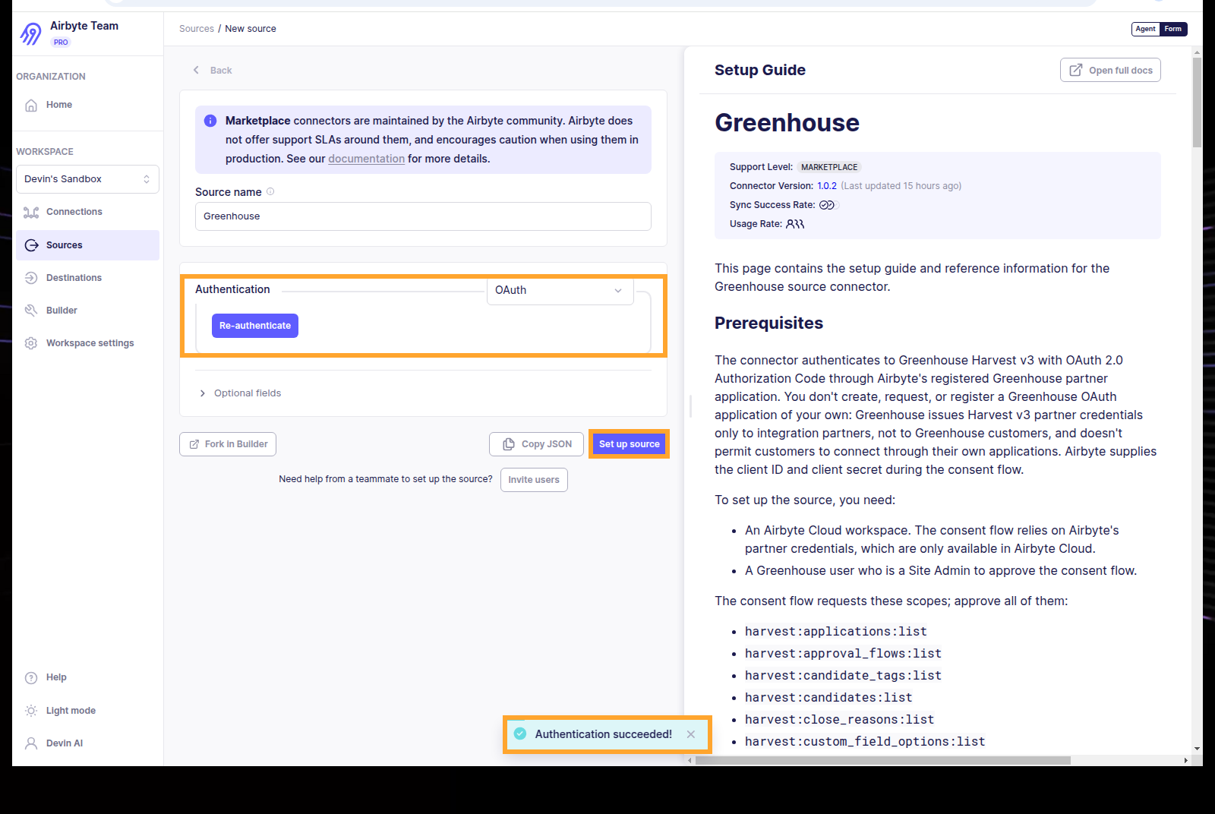The height and width of the screenshot is (814, 1215).
Task: Dismiss the Authentication succeeded toast
Action: pos(691,734)
